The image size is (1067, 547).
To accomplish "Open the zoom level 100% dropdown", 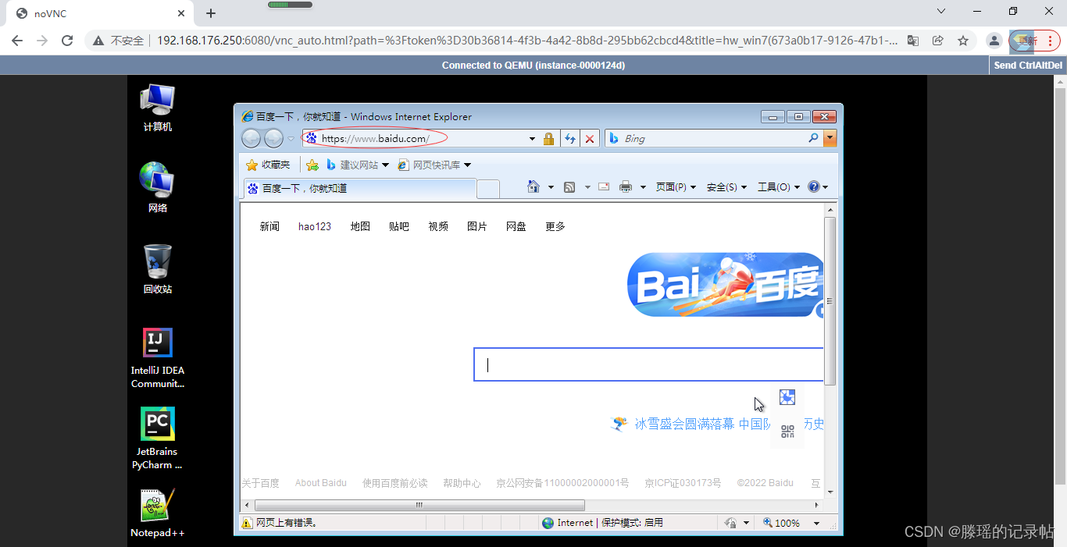I will click(x=817, y=524).
